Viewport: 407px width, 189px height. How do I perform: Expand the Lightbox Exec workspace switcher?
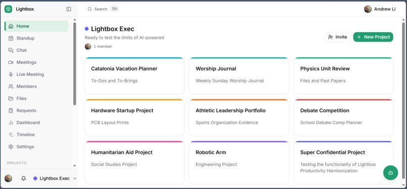pos(55,178)
